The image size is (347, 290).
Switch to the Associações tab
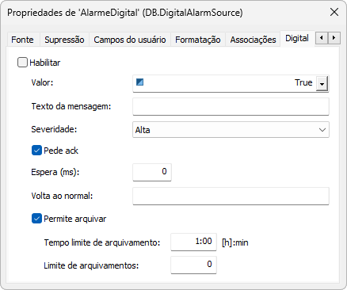253,40
